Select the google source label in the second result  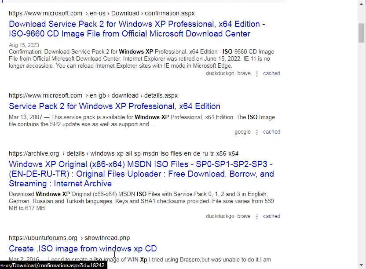pyautogui.click(x=242, y=132)
